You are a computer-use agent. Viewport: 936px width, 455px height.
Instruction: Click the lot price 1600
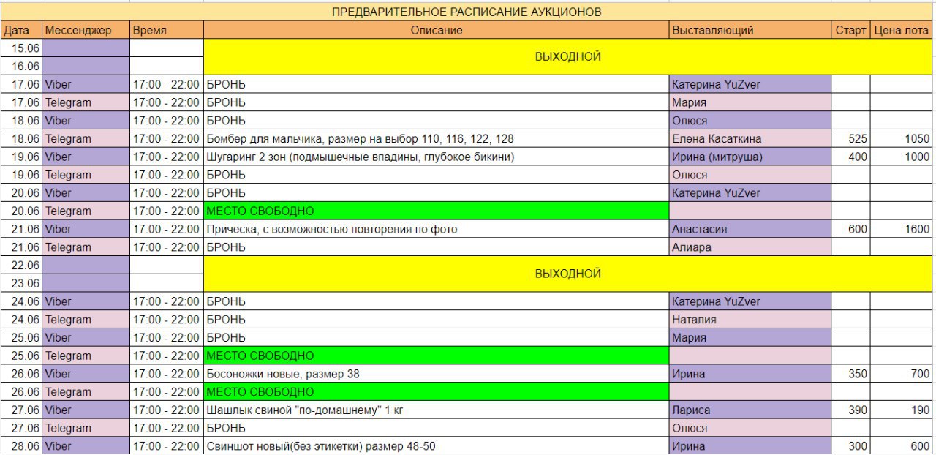902,229
